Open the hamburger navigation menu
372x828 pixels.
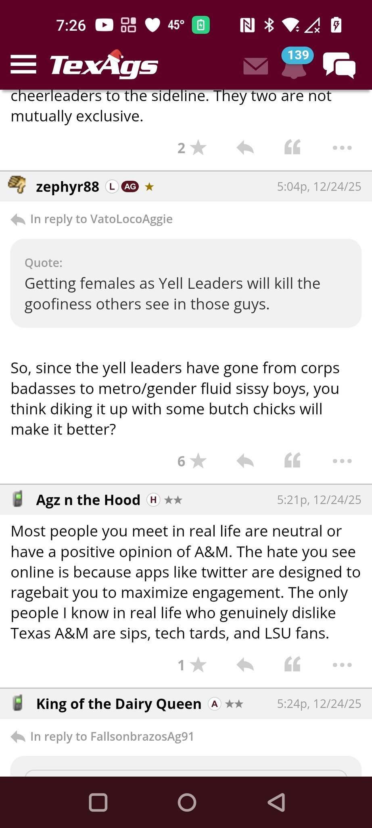(x=23, y=65)
